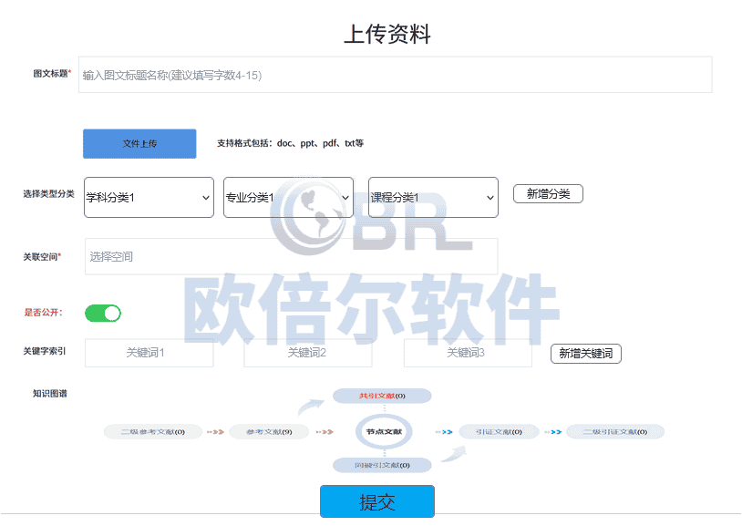
Task: Click the 新增关键词 button
Action: click(585, 354)
